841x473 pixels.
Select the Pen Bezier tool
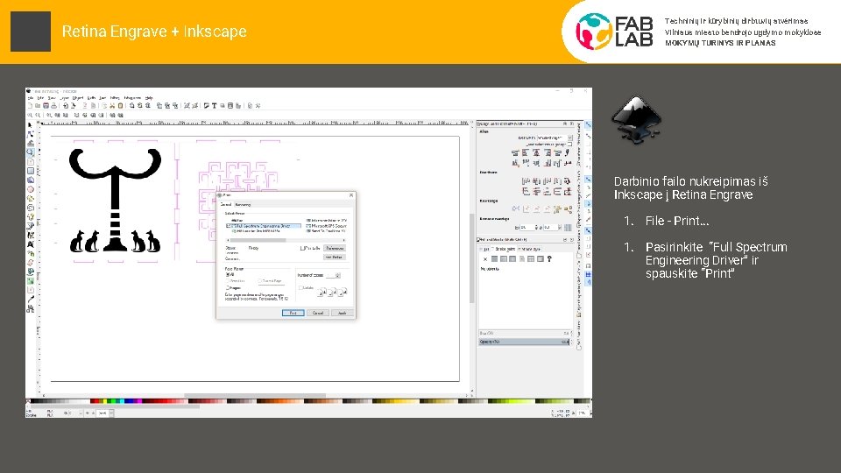click(x=31, y=226)
